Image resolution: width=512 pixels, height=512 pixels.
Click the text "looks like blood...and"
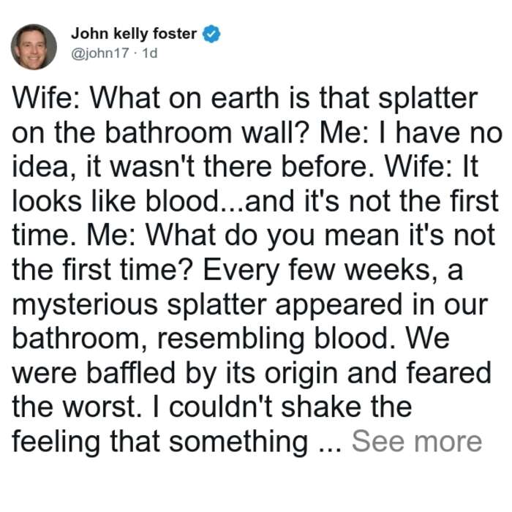(x=154, y=201)
